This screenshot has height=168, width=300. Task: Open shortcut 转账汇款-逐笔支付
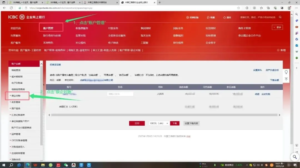point(79,50)
